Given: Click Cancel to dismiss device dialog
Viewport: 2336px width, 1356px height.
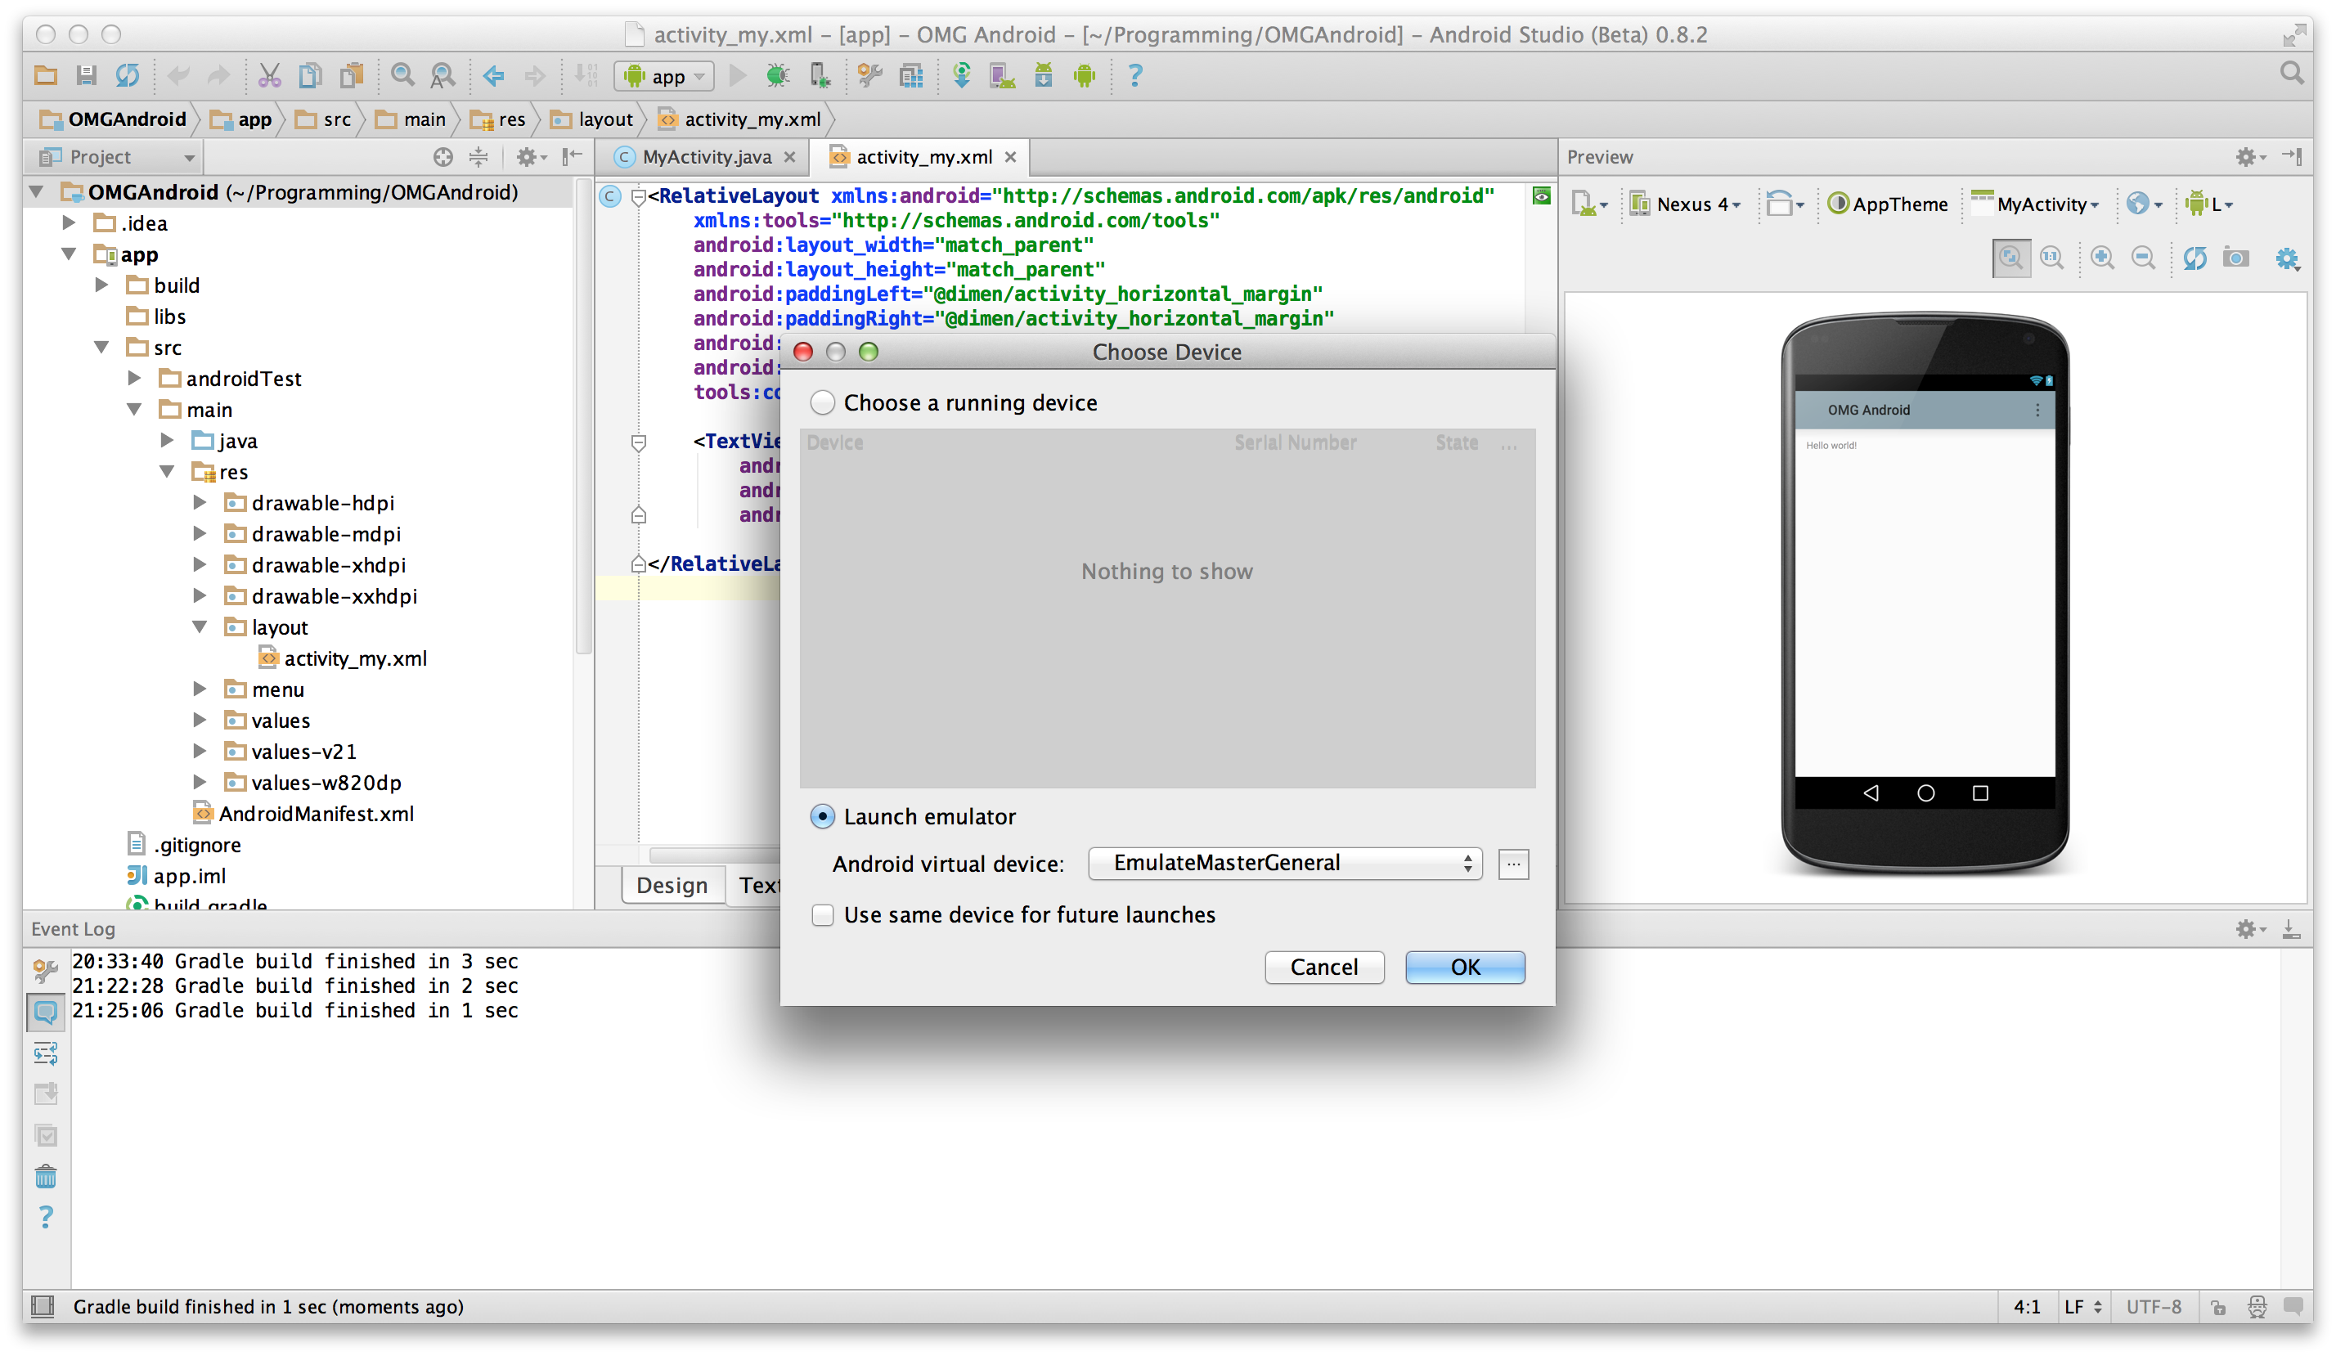Looking at the screenshot, I should pos(1323,967).
